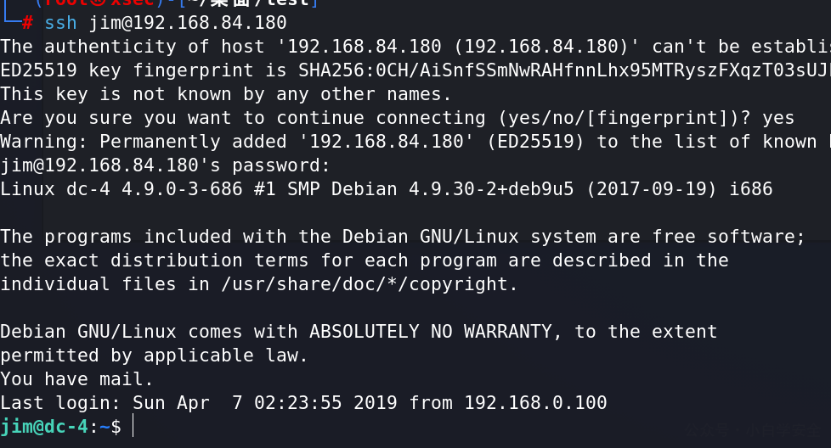Click the ssh command text

tap(60, 23)
